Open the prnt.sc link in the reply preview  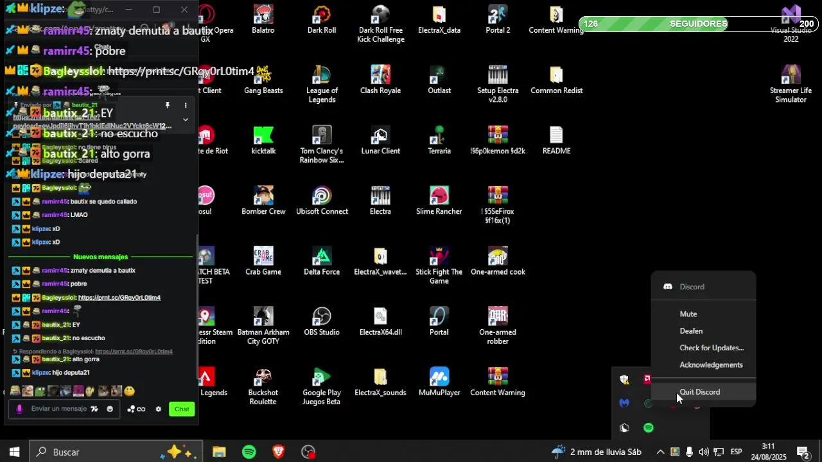click(134, 352)
